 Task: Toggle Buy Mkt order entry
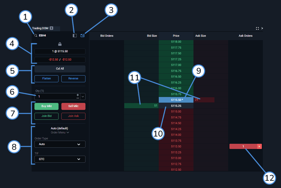pos(46,106)
